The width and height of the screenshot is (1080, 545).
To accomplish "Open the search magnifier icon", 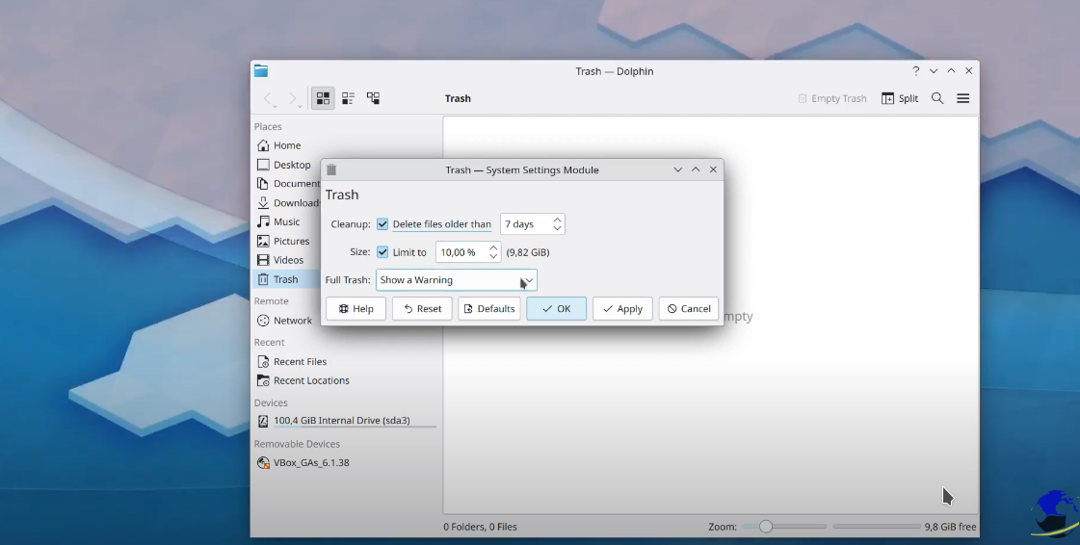I will click(937, 98).
